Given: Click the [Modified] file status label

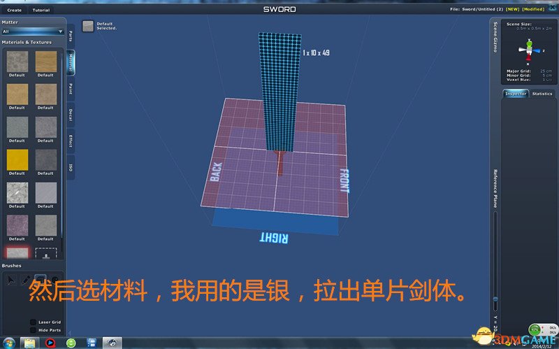Looking at the screenshot, I should pyautogui.click(x=533, y=9).
